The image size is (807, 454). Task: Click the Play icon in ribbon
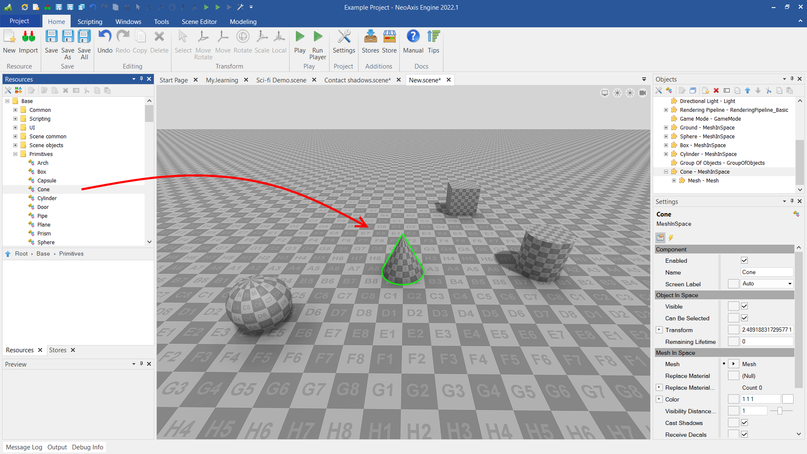tap(300, 37)
